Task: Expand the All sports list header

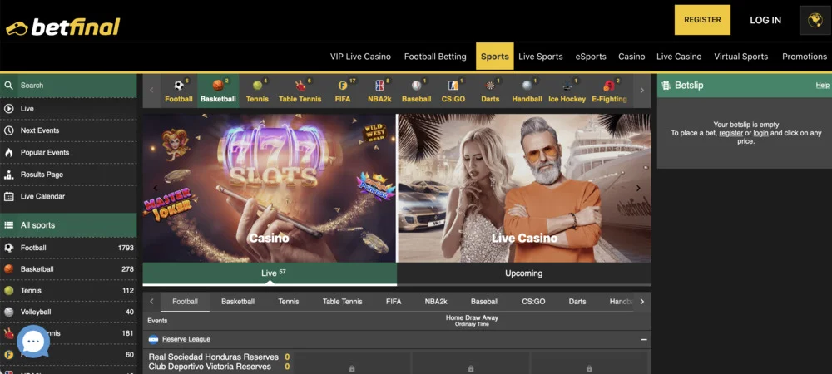Action: (68, 225)
